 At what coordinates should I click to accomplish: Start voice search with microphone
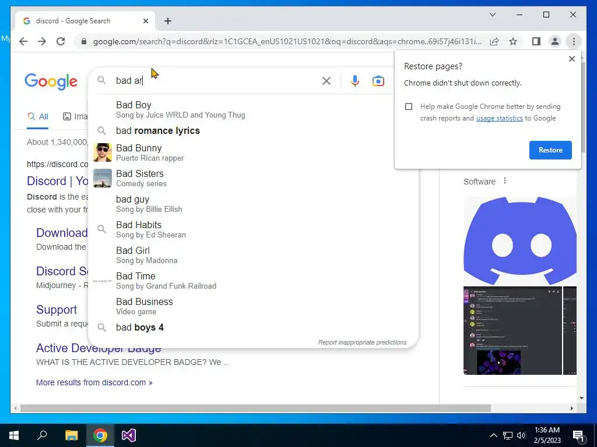pos(355,80)
